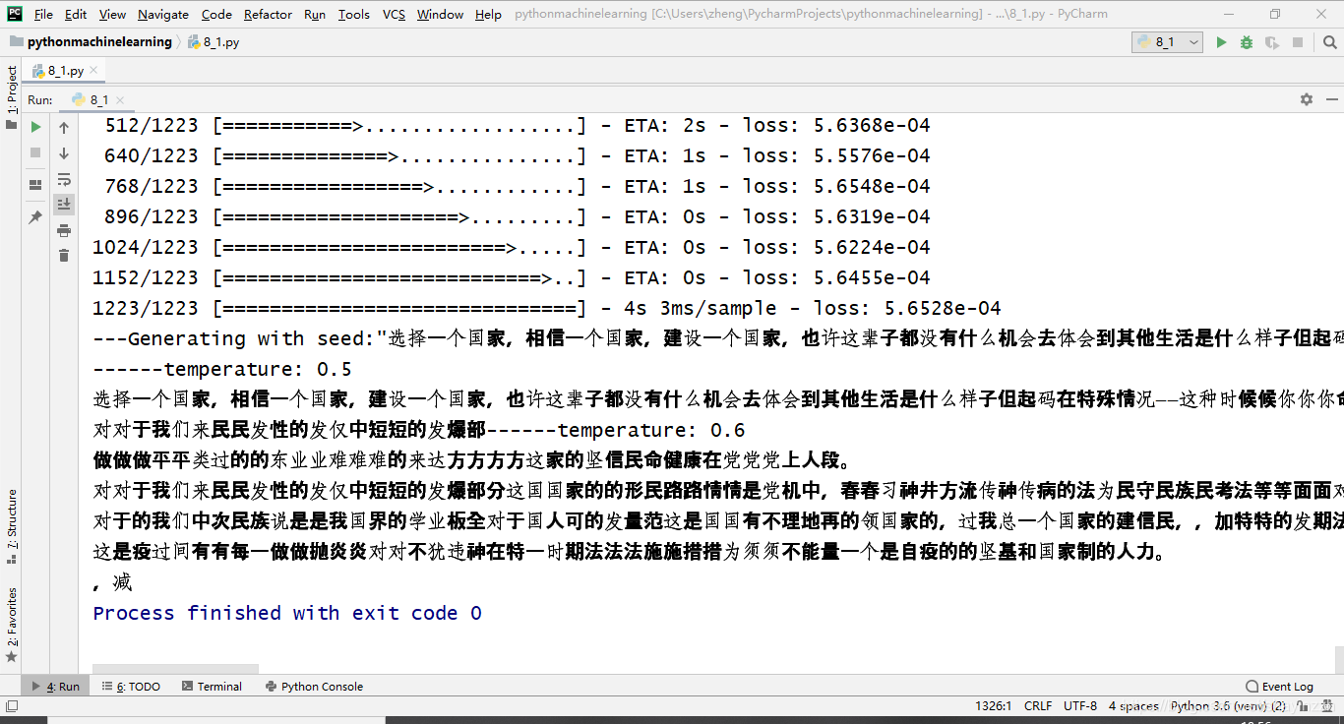Image resolution: width=1344 pixels, height=724 pixels.
Task: Clear all console output with trash icon
Action: point(64,256)
